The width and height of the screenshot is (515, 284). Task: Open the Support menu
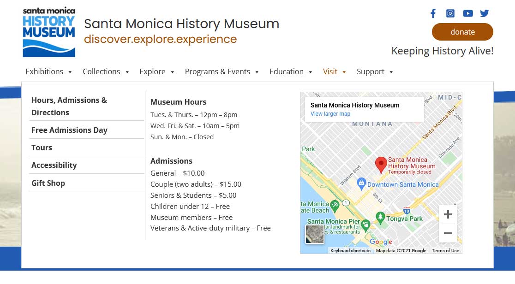click(x=375, y=71)
